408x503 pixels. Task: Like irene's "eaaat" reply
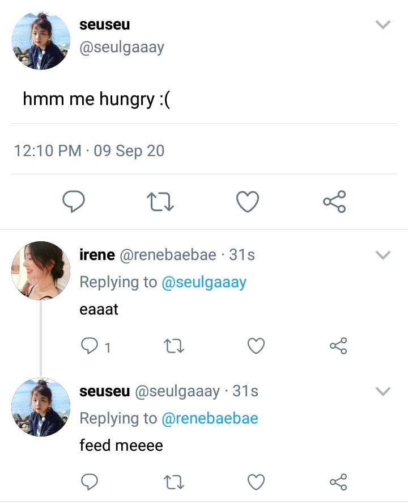point(256,346)
